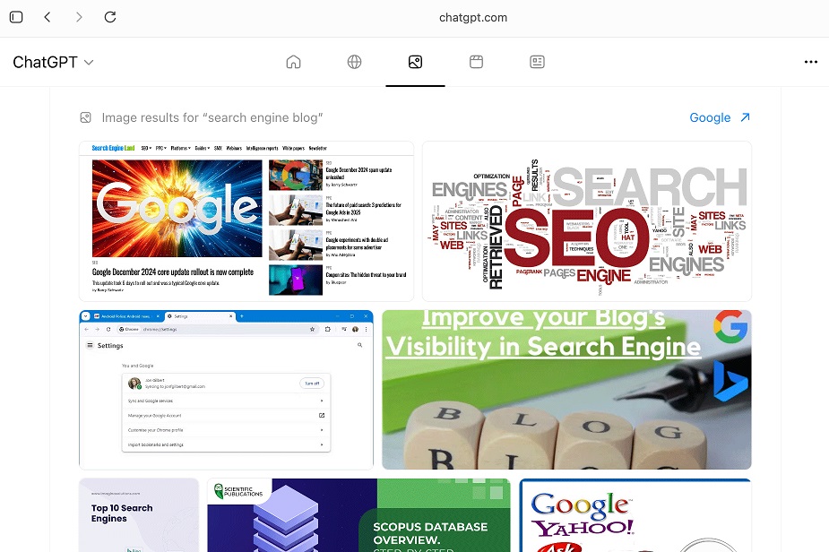Image resolution: width=829 pixels, height=552 pixels.
Task: Open the SEO word cloud image
Action: (586, 220)
